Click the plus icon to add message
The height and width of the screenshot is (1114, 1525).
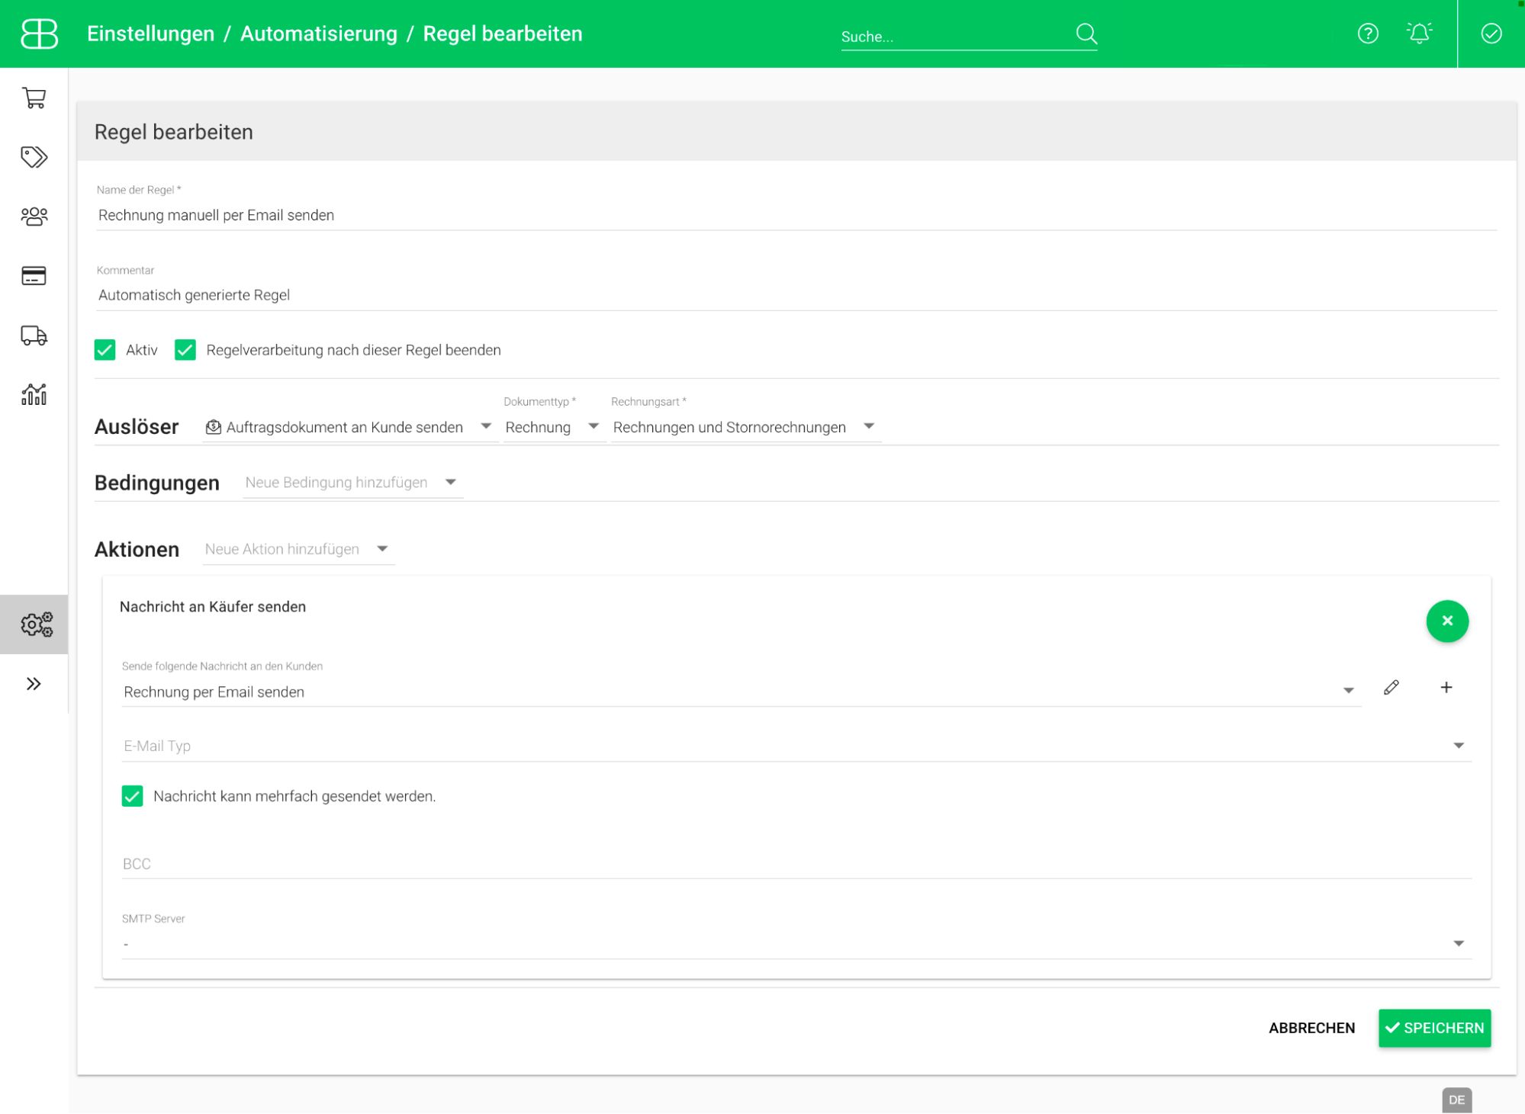[x=1446, y=688]
